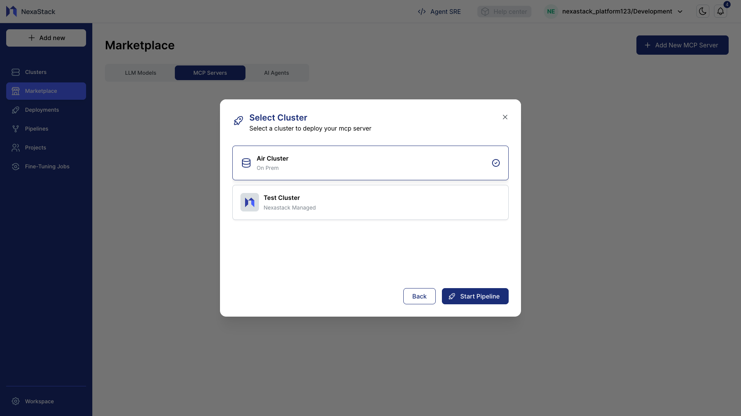
Task: Close the Select Cluster dialog
Action: [x=505, y=117]
